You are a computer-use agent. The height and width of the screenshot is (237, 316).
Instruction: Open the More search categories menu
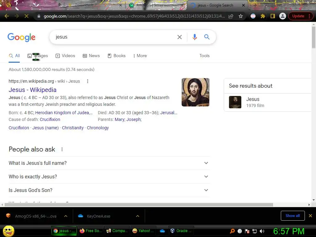[x=140, y=56]
